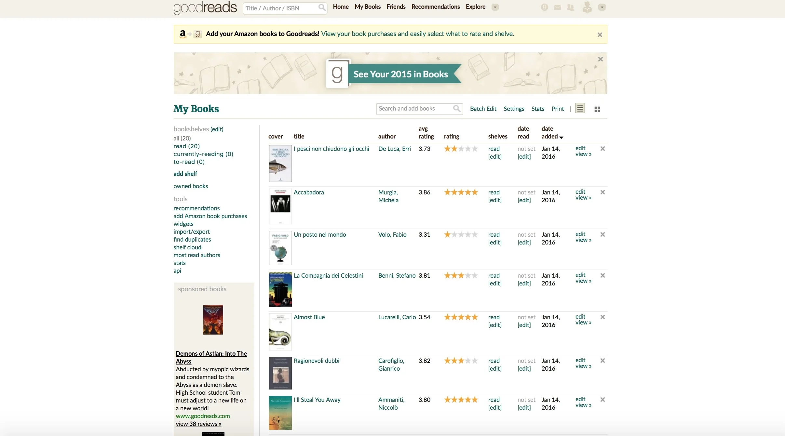
Task: Set the Un posto nel mondo star rating
Action: tap(461, 234)
